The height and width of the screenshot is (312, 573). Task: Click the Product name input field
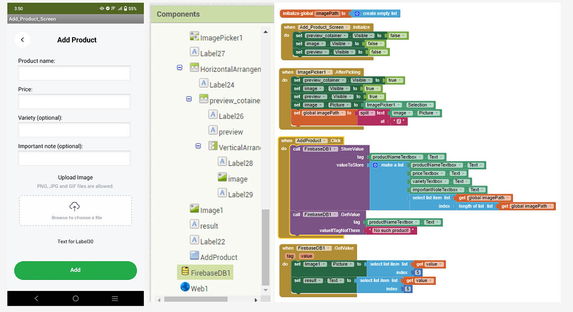click(74, 73)
